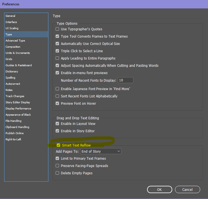
Task: Enable Preserve Facing-Page Spreads
Action: click(57, 166)
